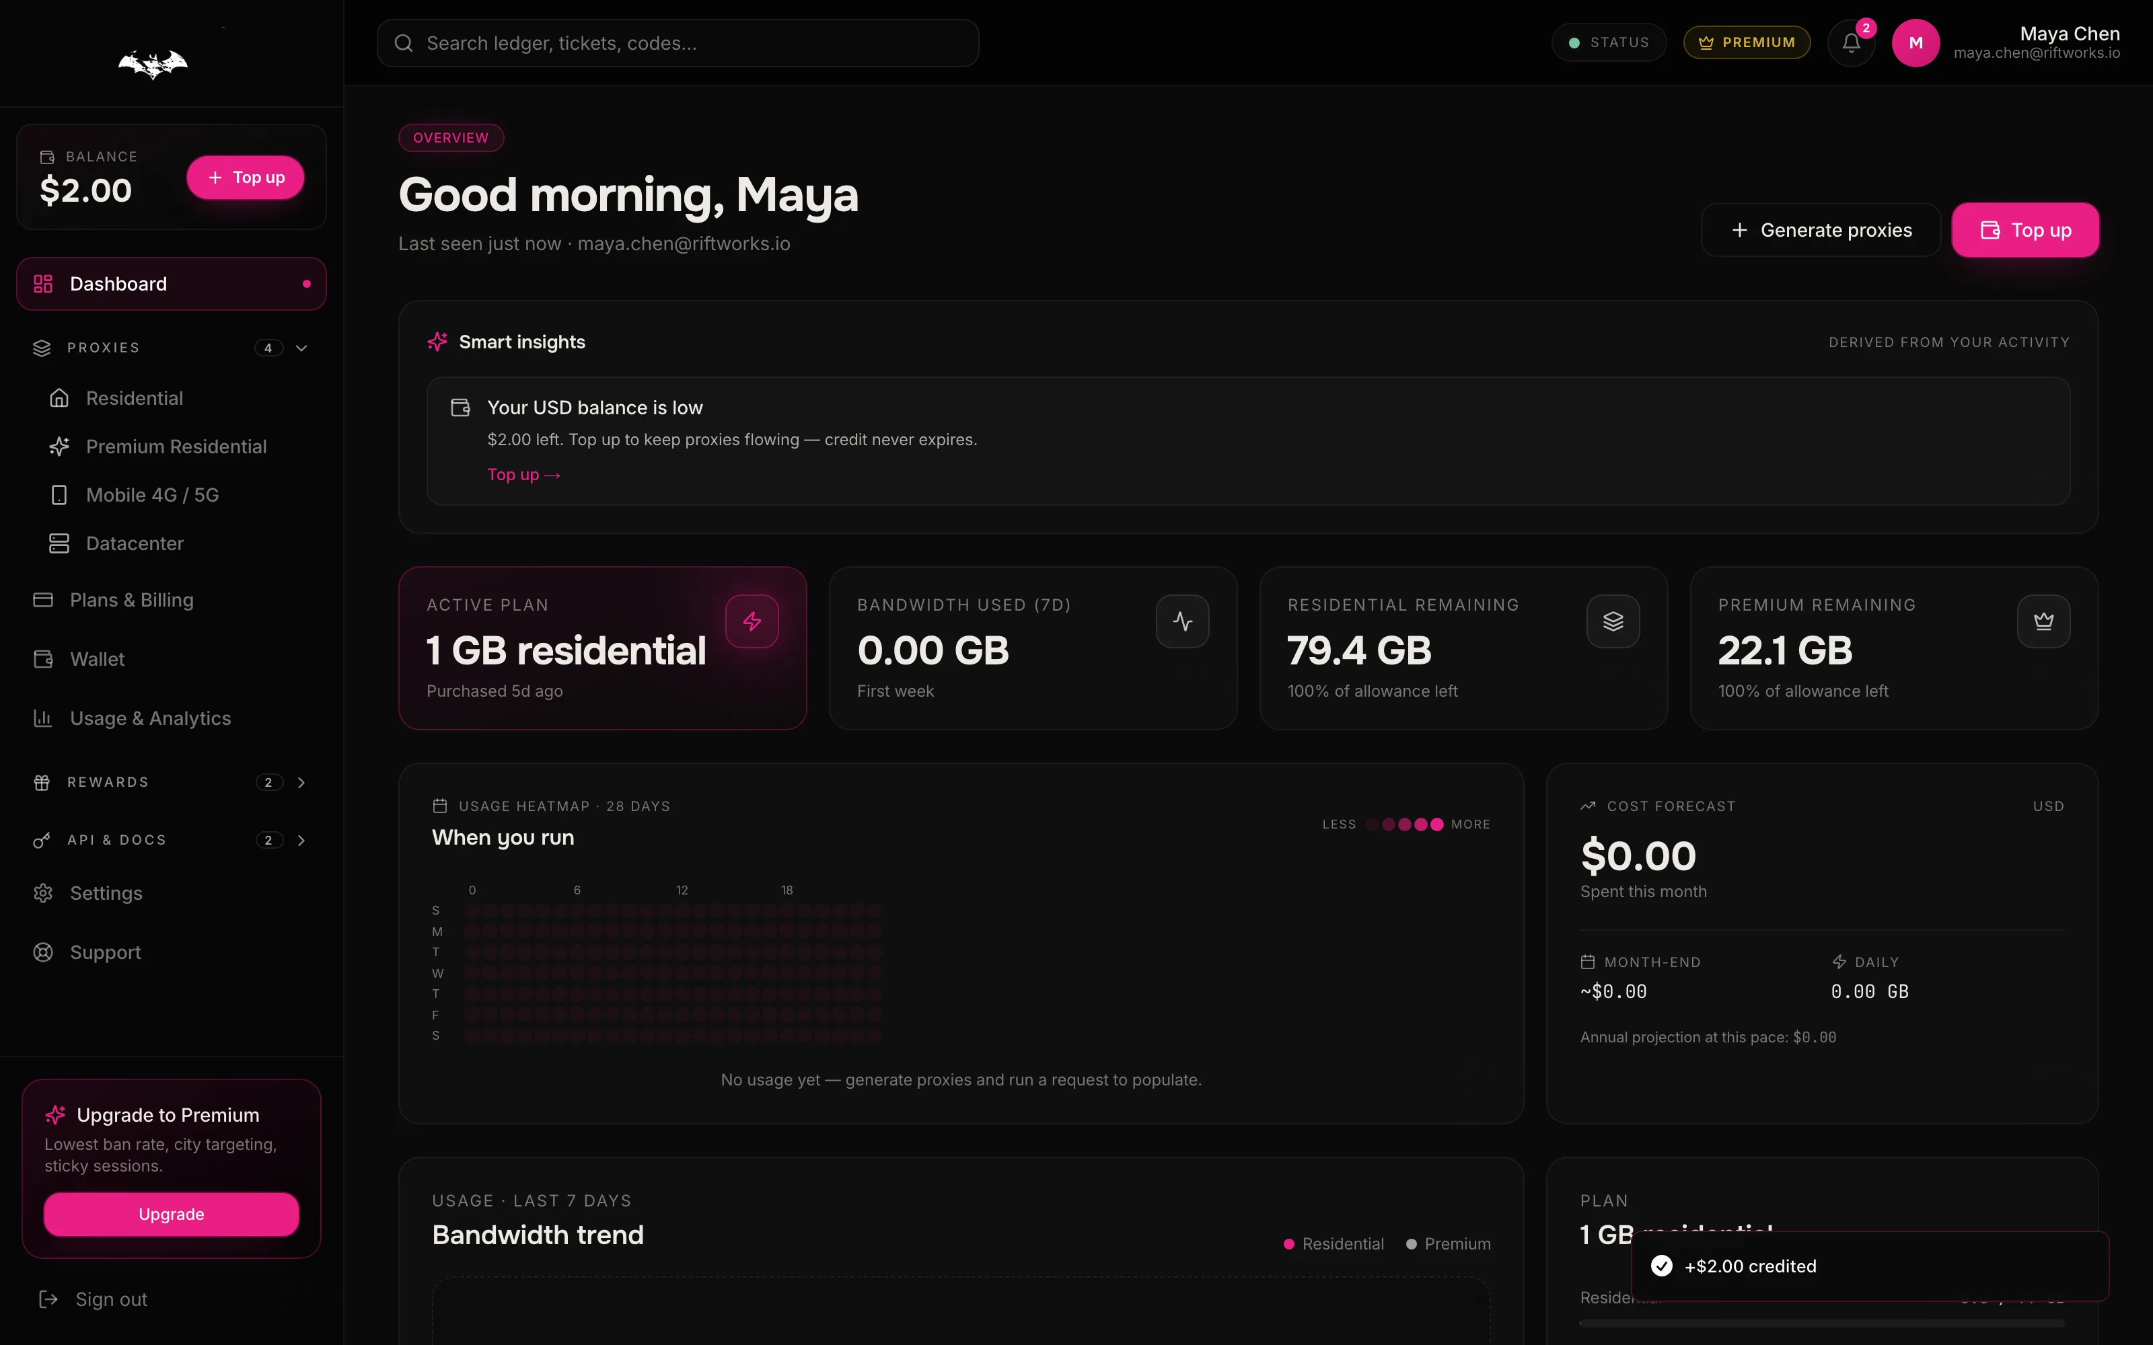Viewport: 2153px width, 1345px height.
Task: Click the Residential Remaining layers icon
Action: pyautogui.click(x=1613, y=621)
